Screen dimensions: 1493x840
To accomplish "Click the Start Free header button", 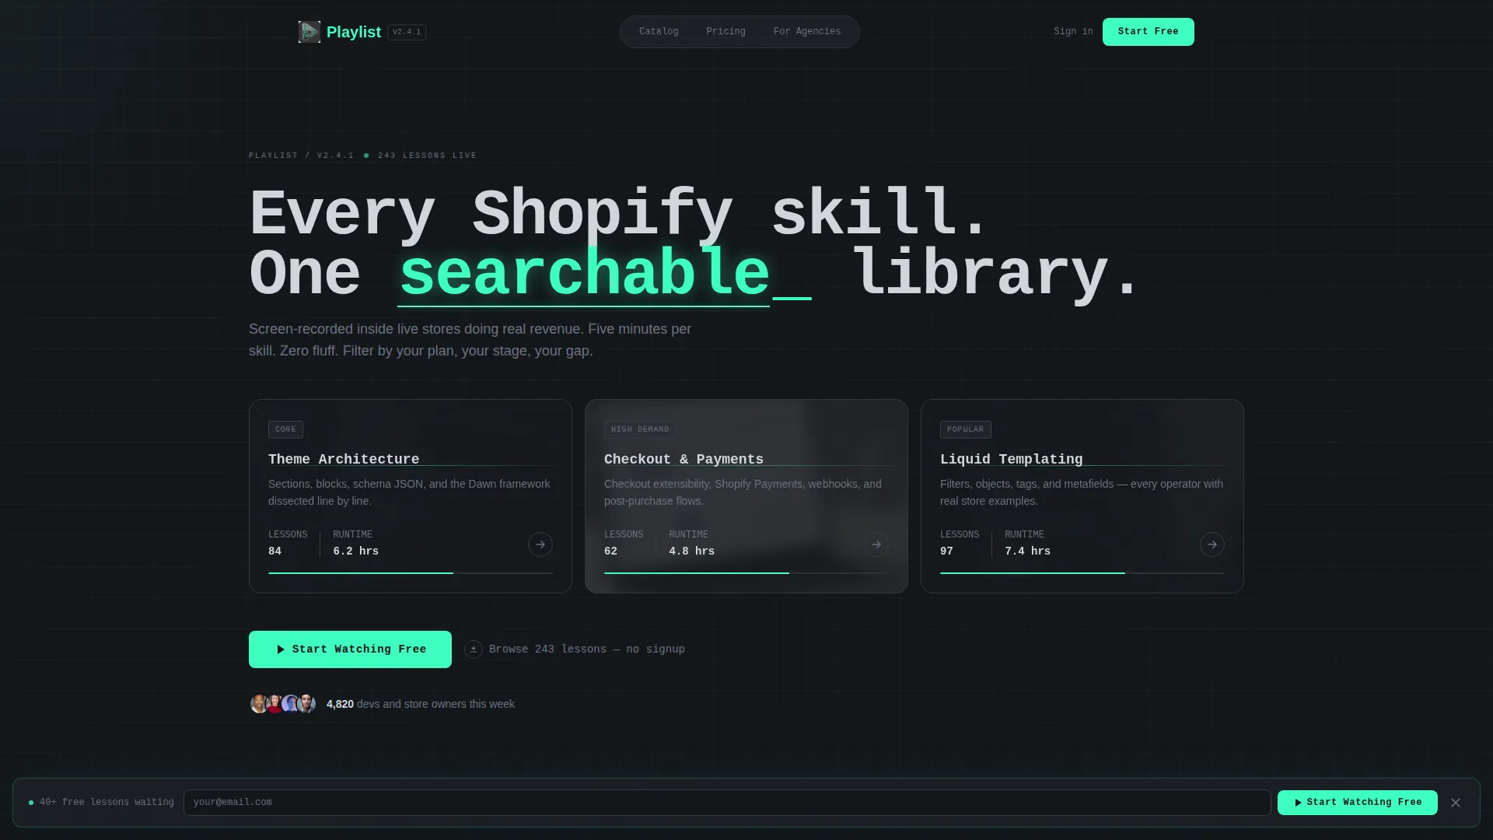I will tap(1149, 32).
